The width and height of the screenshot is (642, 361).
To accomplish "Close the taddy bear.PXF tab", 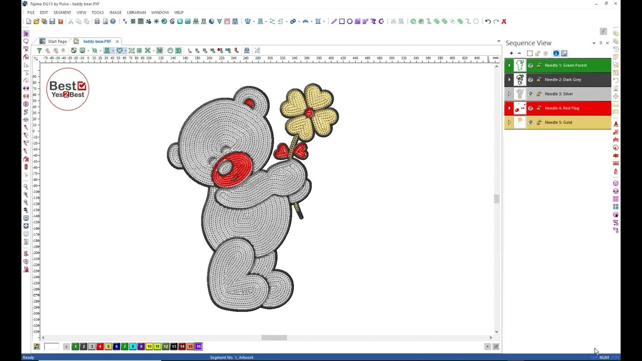I will (x=117, y=41).
